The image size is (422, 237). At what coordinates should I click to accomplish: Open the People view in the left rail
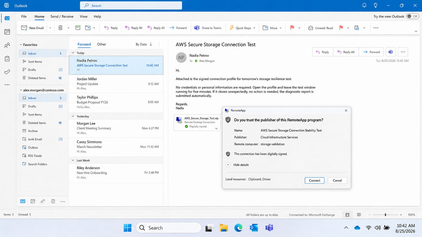pyautogui.click(x=7, y=45)
